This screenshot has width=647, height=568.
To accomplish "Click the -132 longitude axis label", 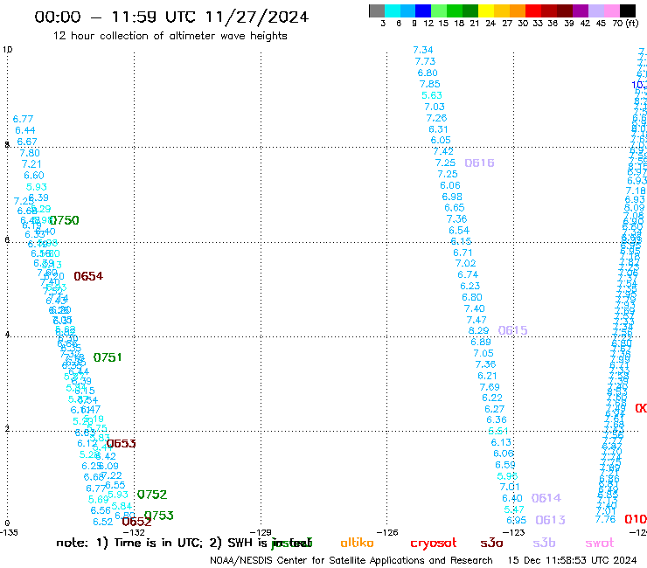I will click(135, 532).
